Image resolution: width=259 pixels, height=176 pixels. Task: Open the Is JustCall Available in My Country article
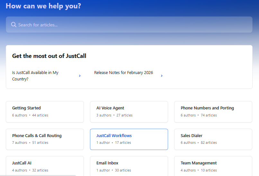click(x=46, y=76)
